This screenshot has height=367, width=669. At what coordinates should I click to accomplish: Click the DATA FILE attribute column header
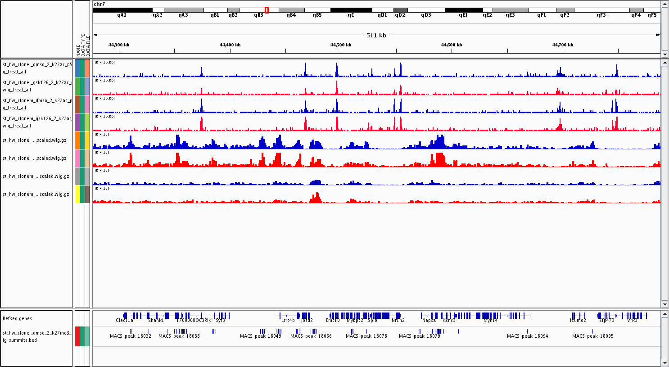[x=88, y=46]
